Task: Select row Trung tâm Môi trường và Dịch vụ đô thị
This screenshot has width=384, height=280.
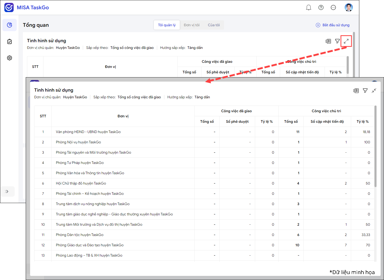Action: click(204, 224)
